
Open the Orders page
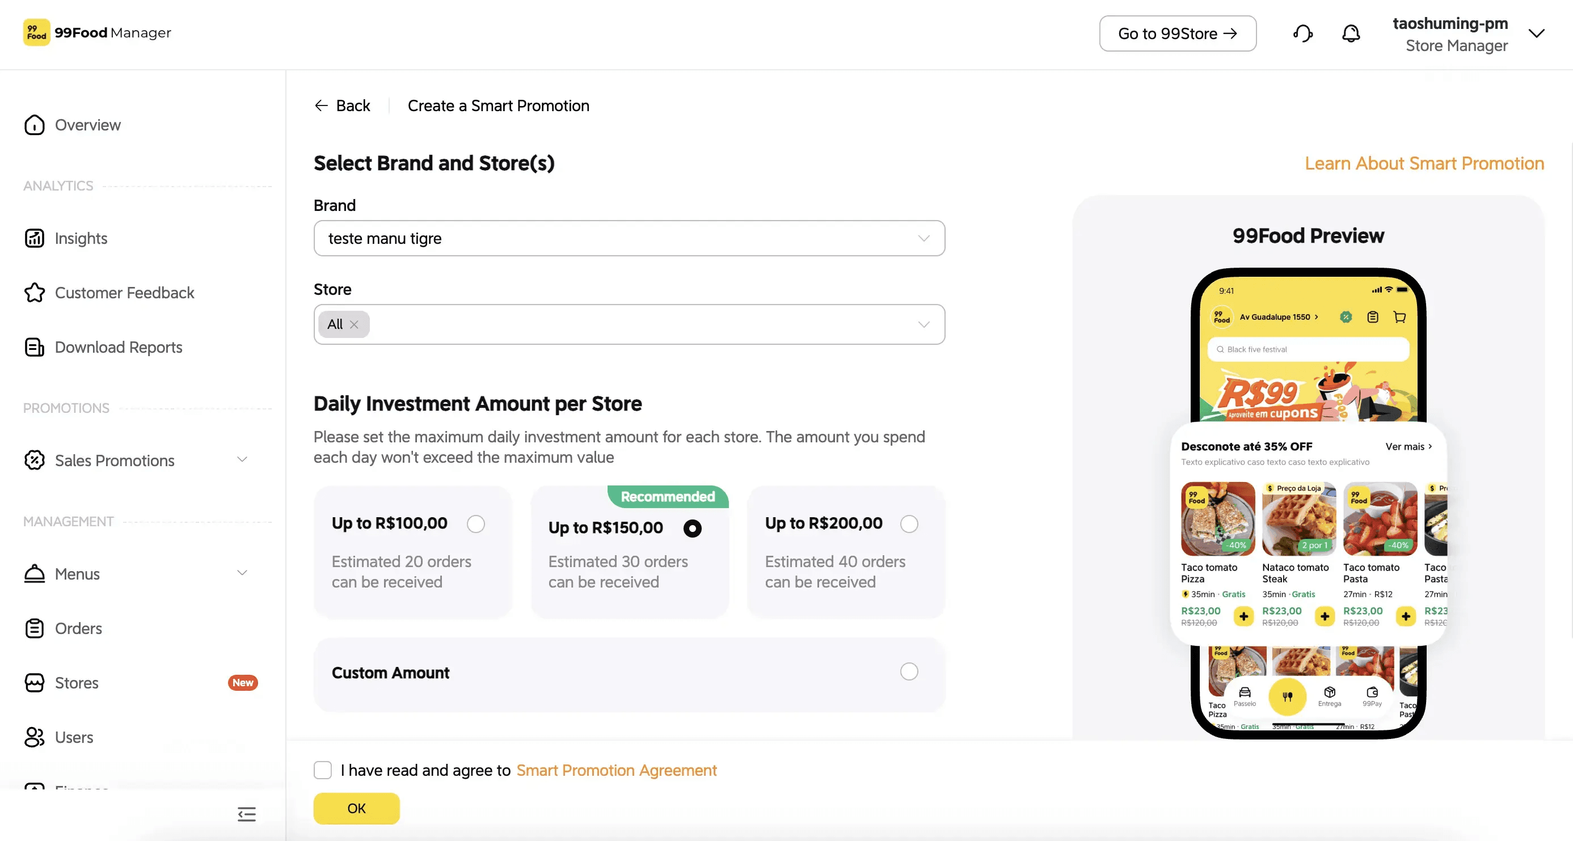(x=79, y=628)
